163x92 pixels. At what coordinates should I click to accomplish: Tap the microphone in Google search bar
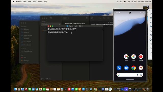click(138, 75)
